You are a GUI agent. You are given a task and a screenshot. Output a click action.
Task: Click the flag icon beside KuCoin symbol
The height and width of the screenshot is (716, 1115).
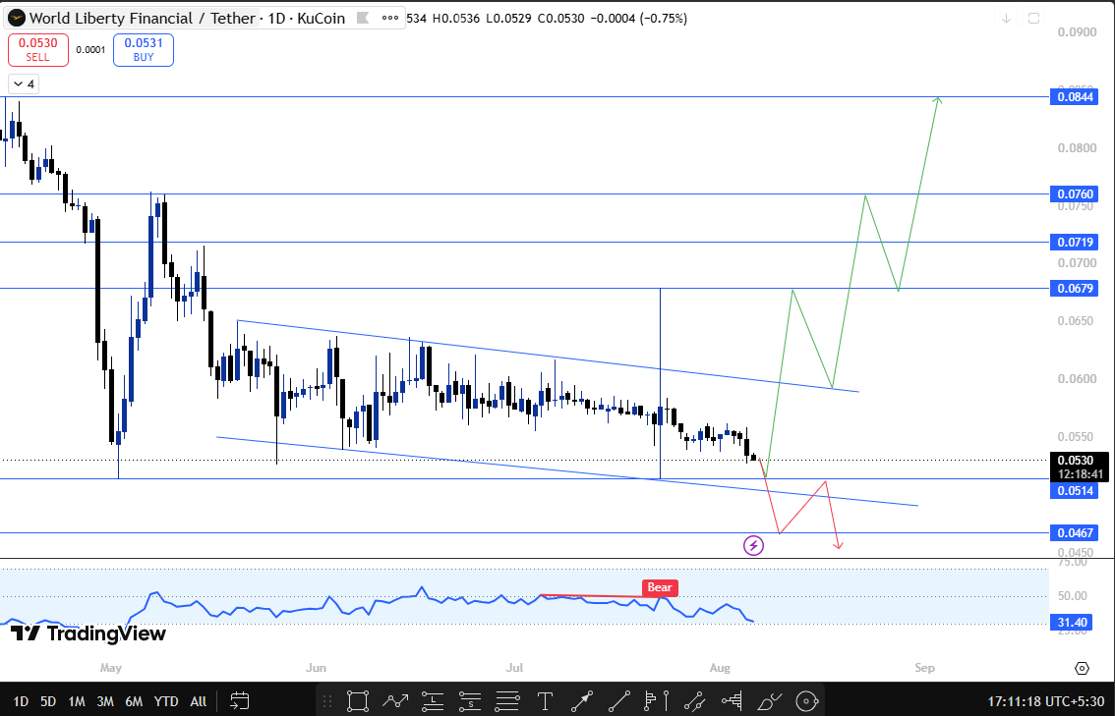(x=363, y=18)
